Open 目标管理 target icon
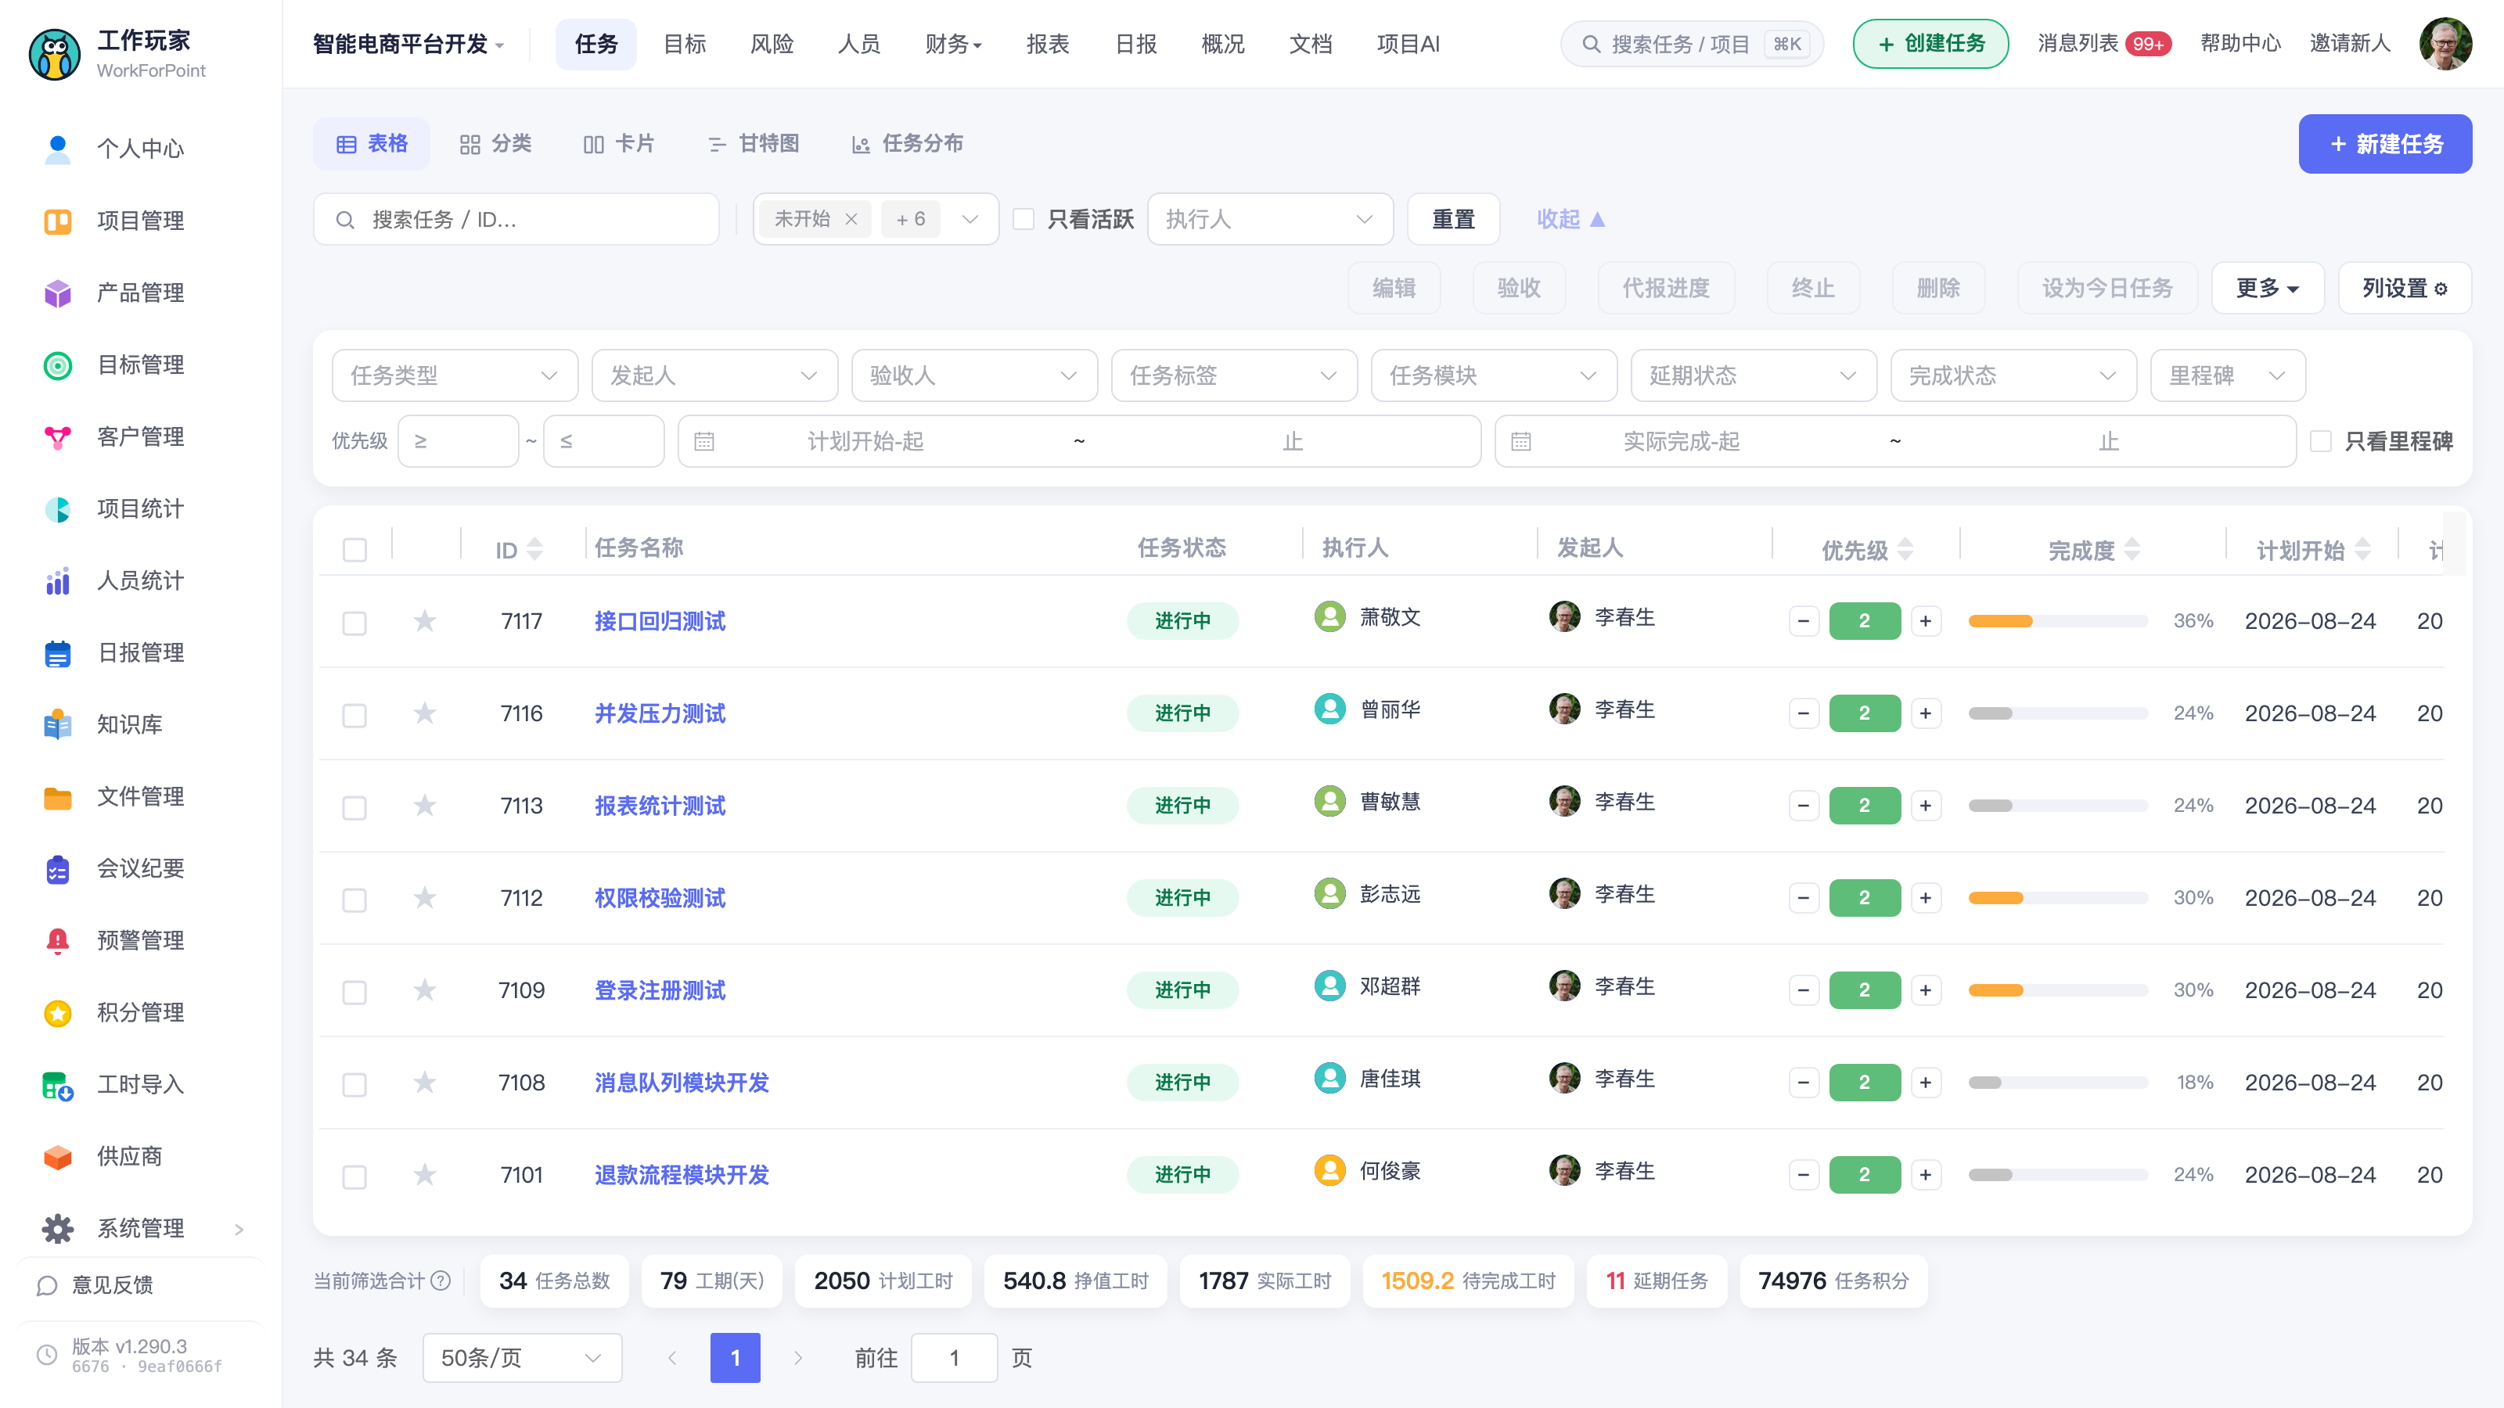The image size is (2504, 1408). pos(57,365)
